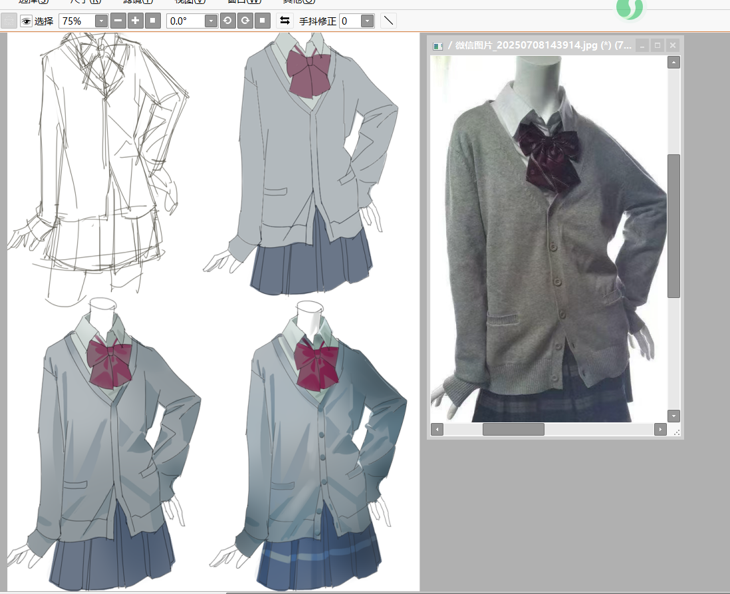Toggle the straight line drawing mode
The width and height of the screenshot is (730, 594).
pyautogui.click(x=389, y=21)
